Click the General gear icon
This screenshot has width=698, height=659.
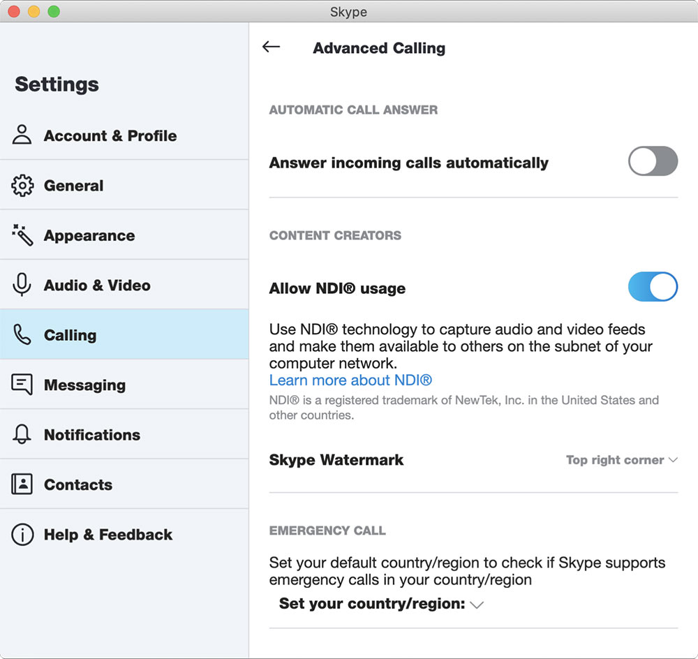(x=22, y=185)
